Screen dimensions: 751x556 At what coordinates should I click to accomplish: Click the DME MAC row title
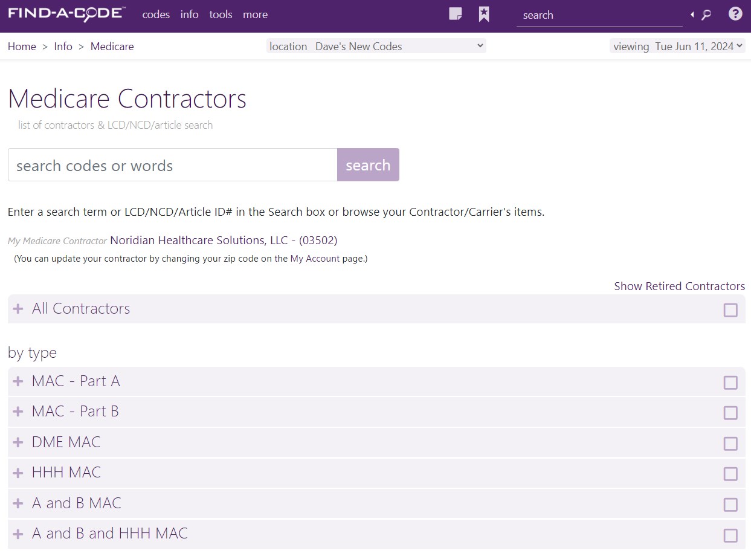[x=66, y=442]
